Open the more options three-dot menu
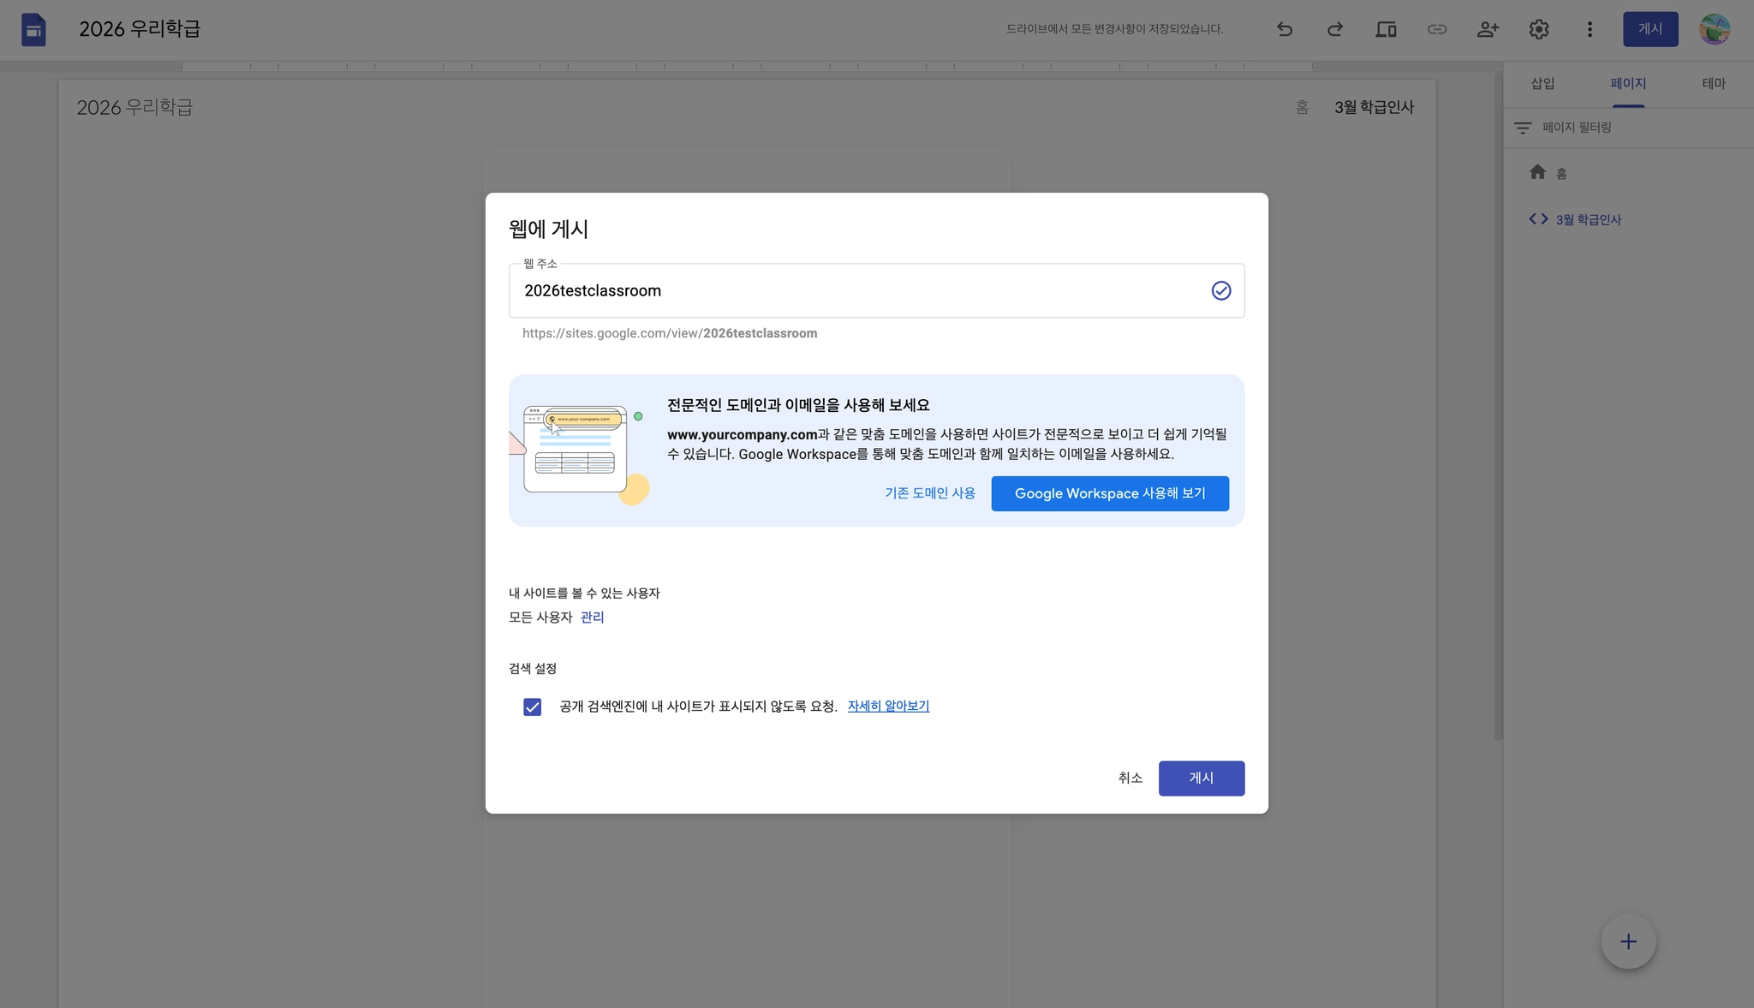1754x1008 pixels. pyautogui.click(x=1590, y=29)
